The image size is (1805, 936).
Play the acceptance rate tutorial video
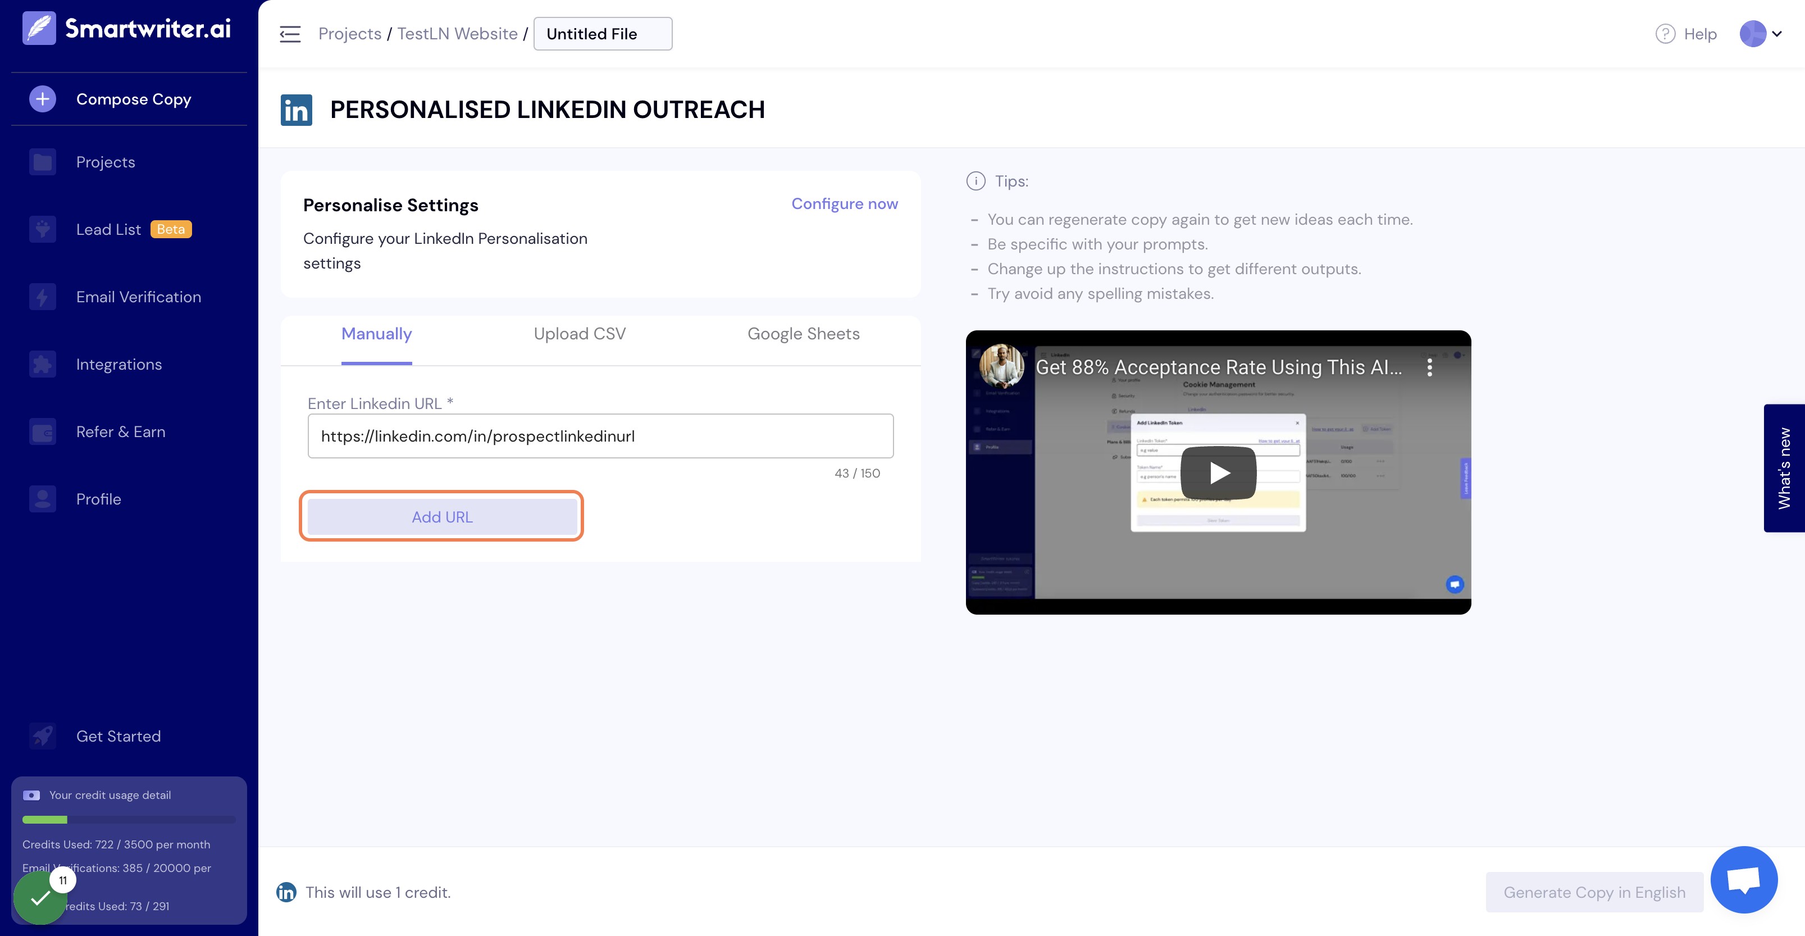1218,472
